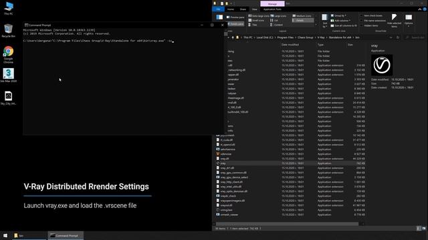This screenshot has width=428, height=240.
Task: Switch to the Home ribbon tab
Action: 231,9
